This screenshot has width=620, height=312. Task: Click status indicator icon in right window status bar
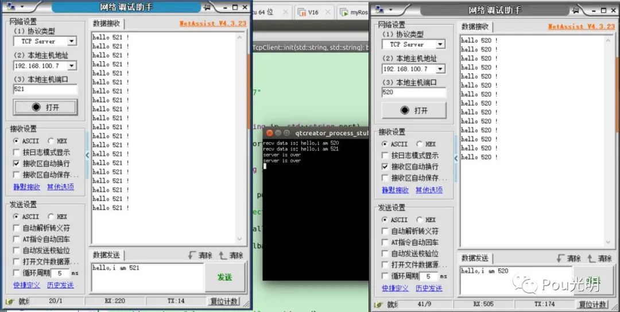[378, 305]
